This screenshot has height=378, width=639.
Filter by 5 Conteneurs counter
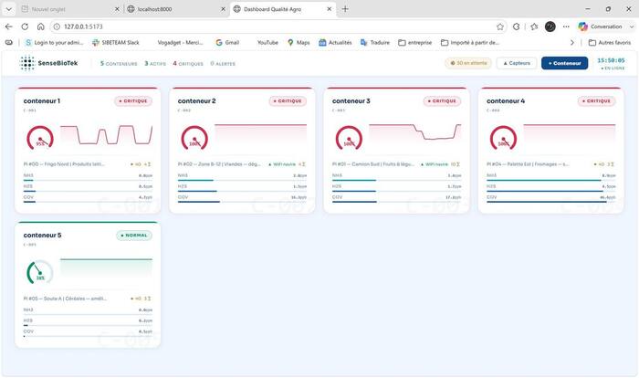click(119, 64)
